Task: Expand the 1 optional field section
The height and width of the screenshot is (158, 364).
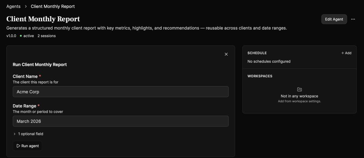Action: [x=28, y=134]
